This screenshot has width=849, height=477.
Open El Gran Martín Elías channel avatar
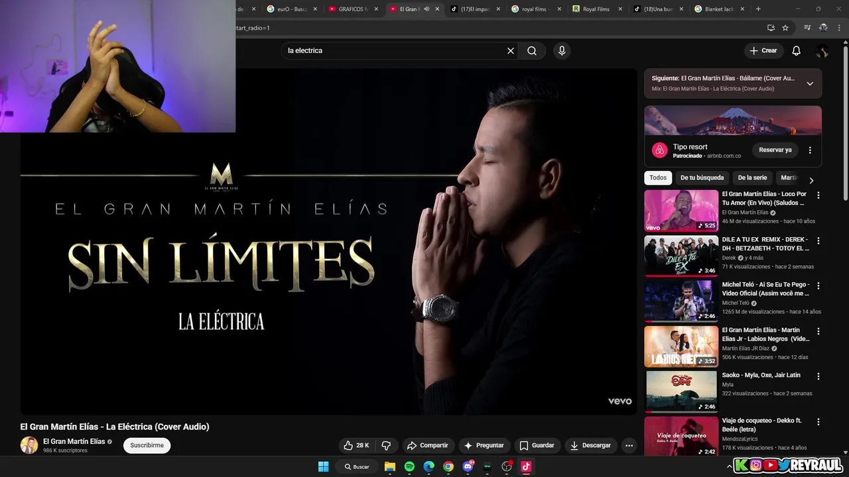tap(29, 445)
